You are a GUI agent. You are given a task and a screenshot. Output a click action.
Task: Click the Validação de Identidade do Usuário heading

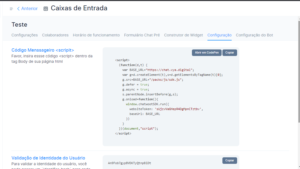coord(48,158)
